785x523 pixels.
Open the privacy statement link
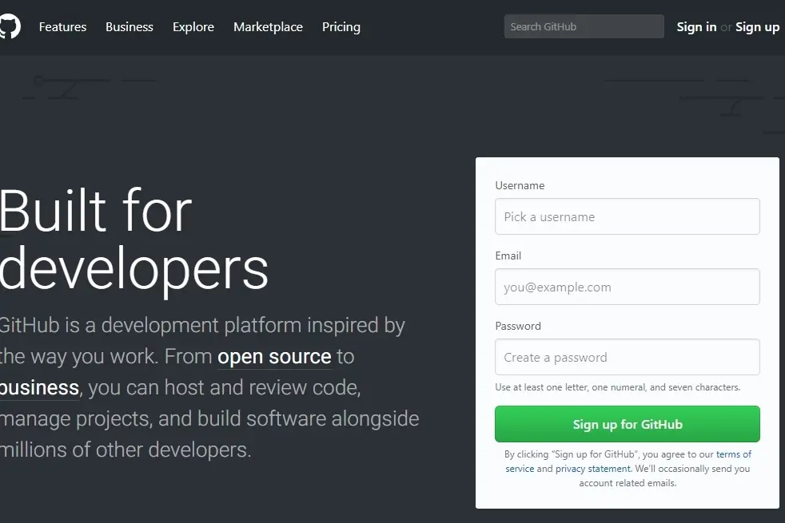593,469
